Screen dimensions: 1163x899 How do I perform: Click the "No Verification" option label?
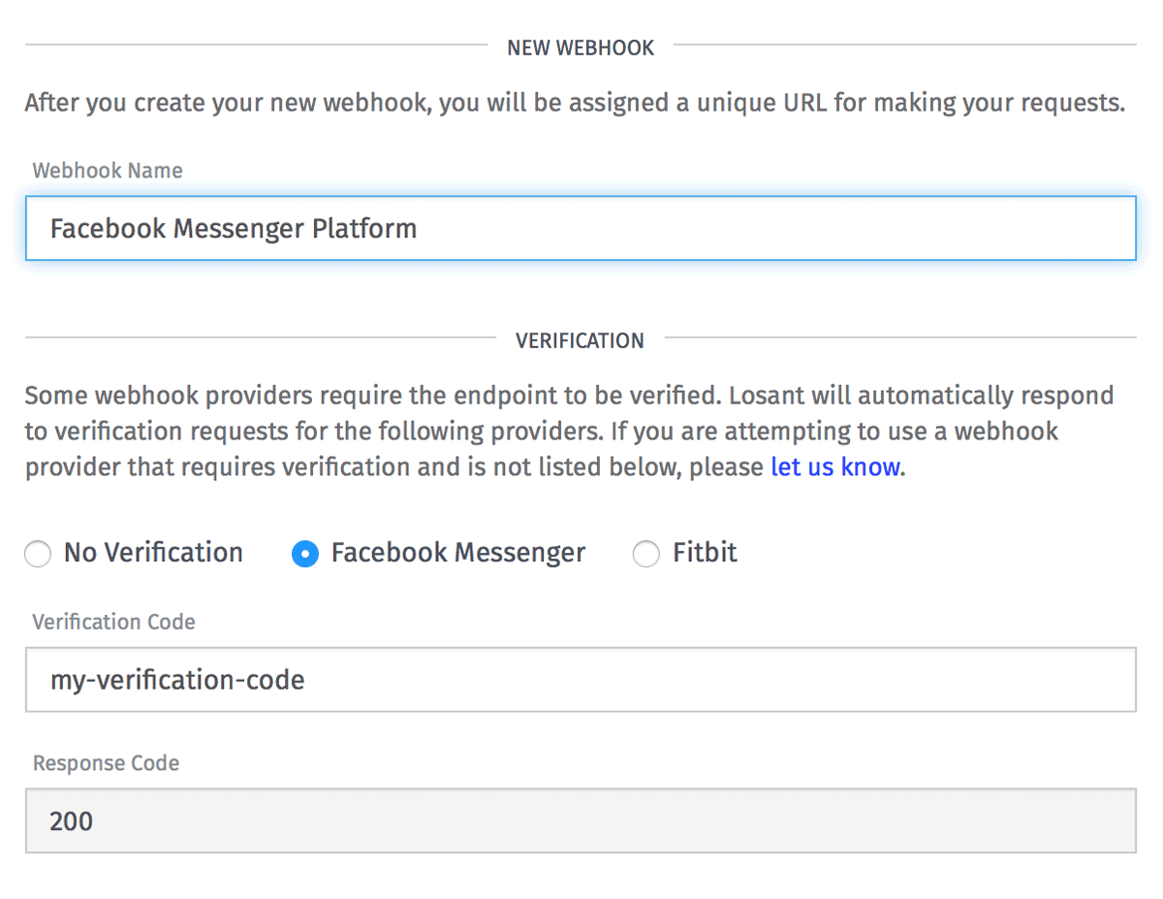pyautogui.click(x=153, y=553)
